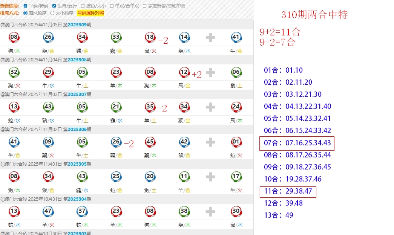Click the yellow 号码属性对照 link
This screenshot has height=235, width=394.
coord(90,13)
